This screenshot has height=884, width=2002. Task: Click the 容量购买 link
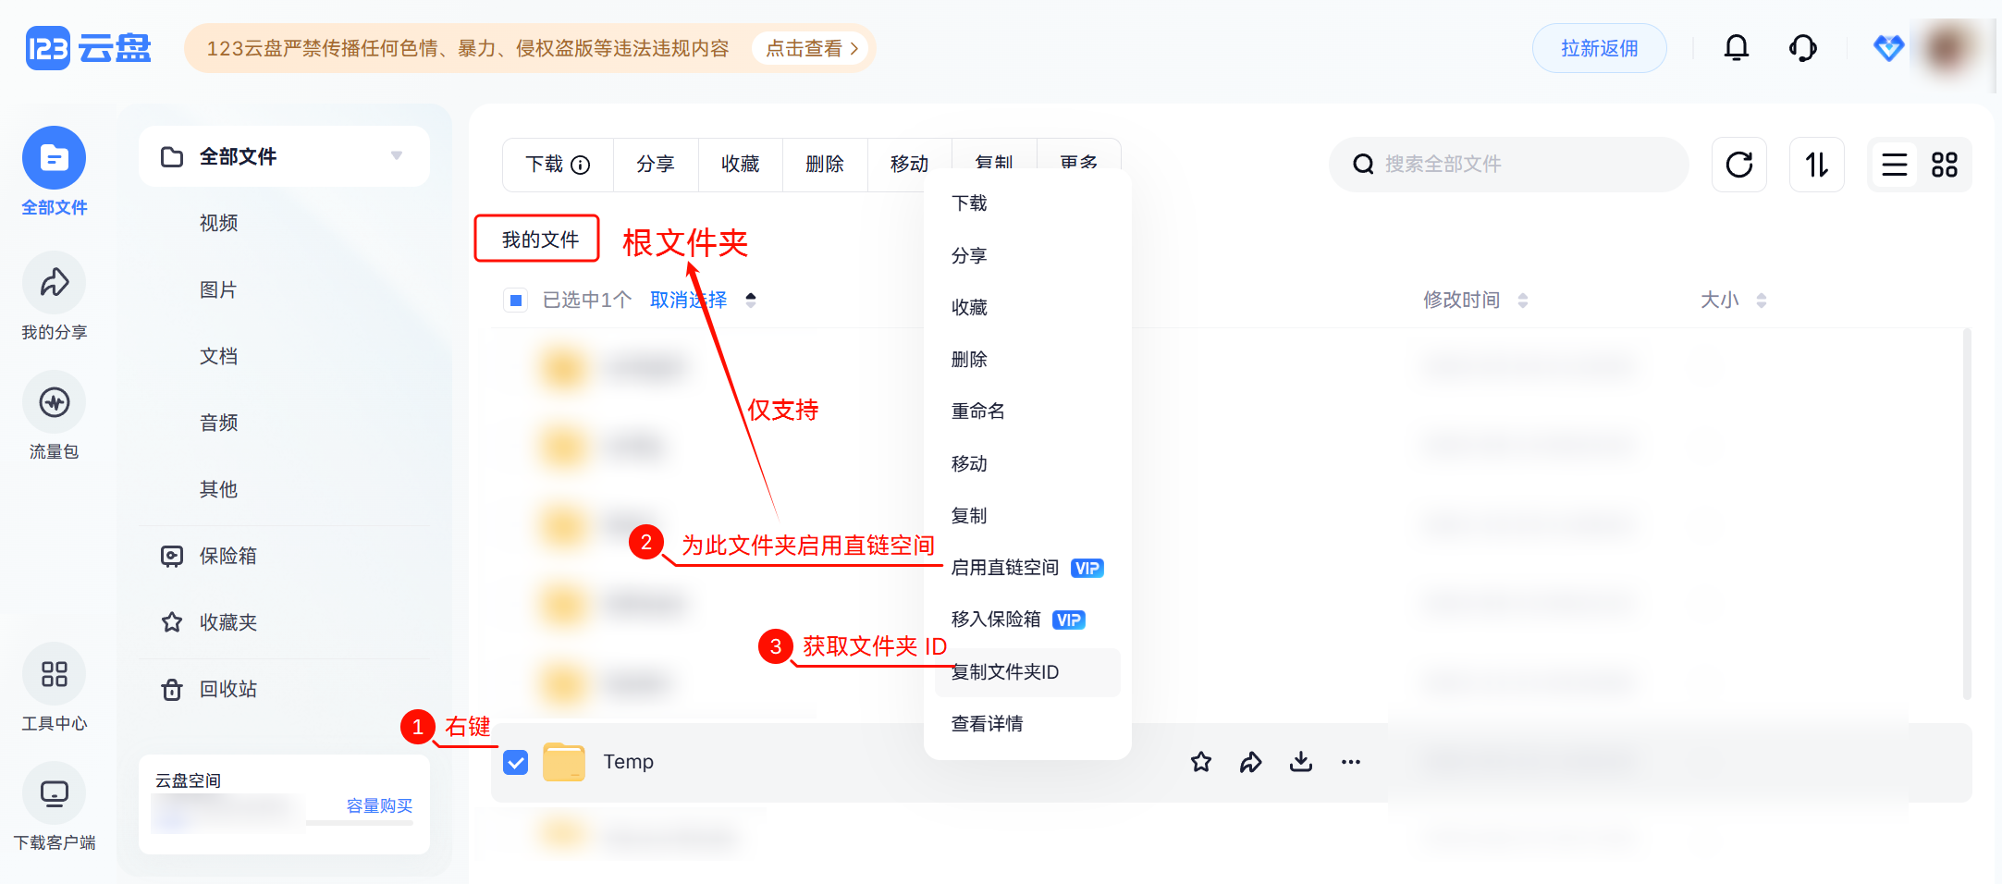coord(379,805)
